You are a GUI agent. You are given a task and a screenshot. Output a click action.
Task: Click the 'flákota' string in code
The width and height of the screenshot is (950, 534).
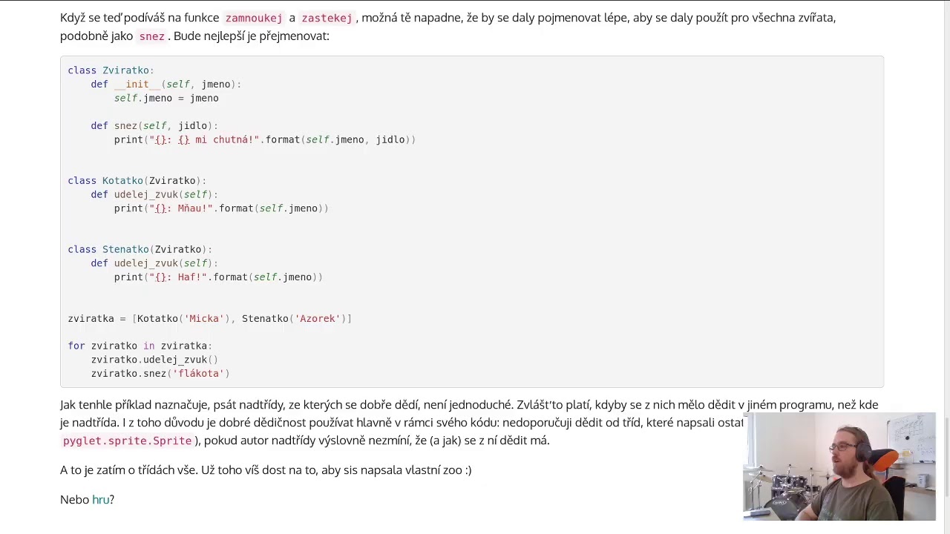[x=198, y=374]
